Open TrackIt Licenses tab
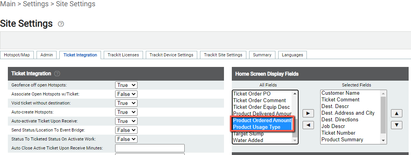Image resolution: width=411 pixels, height=155 pixels. point(123,55)
